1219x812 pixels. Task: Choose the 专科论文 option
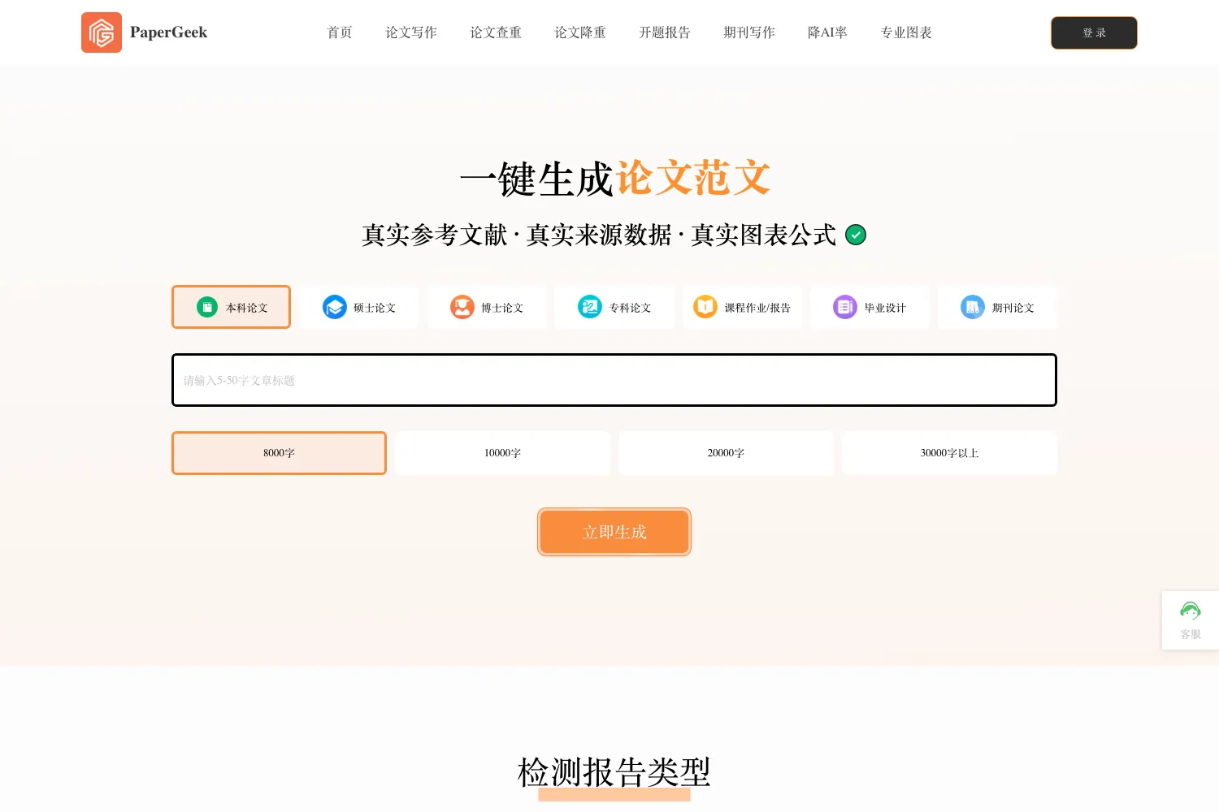pyautogui.click(x=614, y=307)
